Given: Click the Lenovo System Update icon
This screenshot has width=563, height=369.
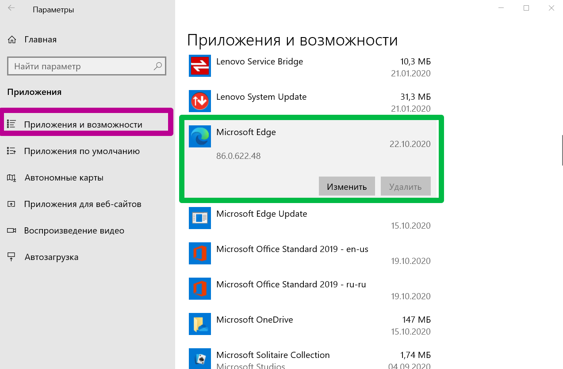Looking at the screenshot, I should pos(200,101).
